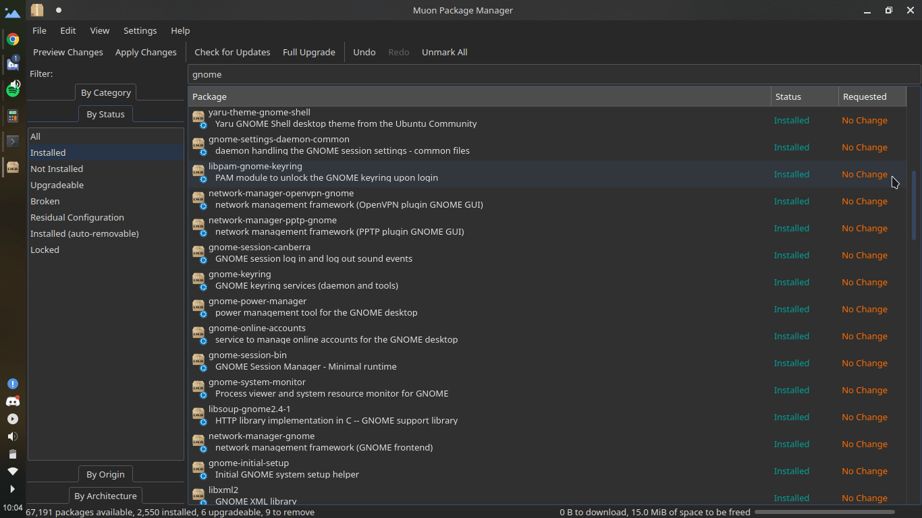The image size is (922, 518).
Task: Open the Help menu
Action: [x=180, y=30]
